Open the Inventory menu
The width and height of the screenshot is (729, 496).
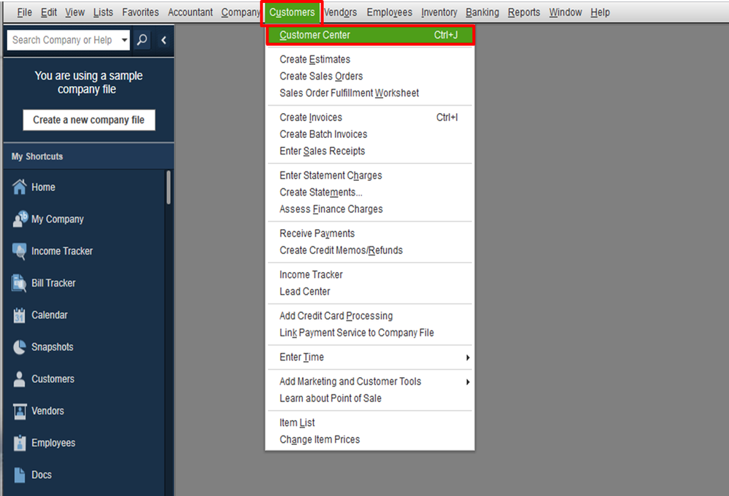click(439, 12)
